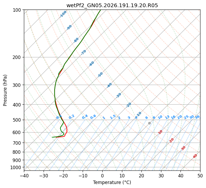
Task: Click the gray 0 isotherm label
Action: tap(149, 123)
